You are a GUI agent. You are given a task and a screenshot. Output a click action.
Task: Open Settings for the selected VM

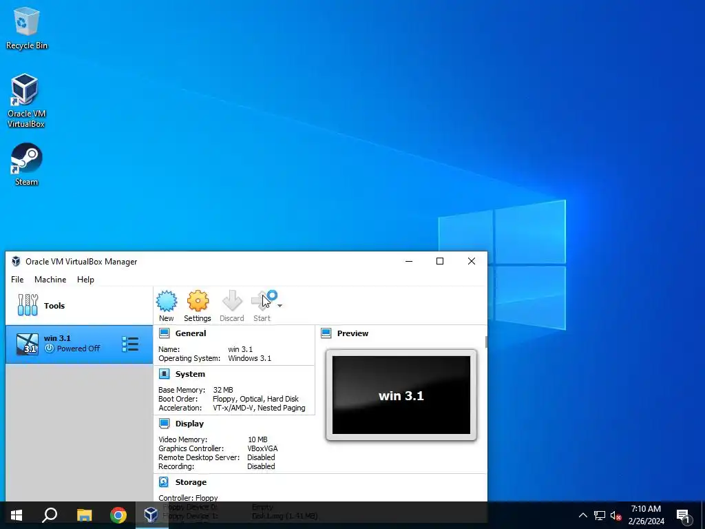pyautogui.click(x=198, y=306)
